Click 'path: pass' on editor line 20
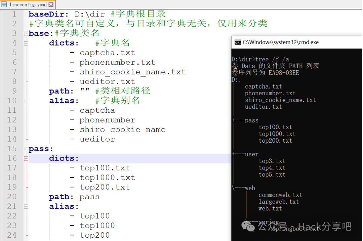This screenshot has width=363, height=241. [x=74, y=197]
